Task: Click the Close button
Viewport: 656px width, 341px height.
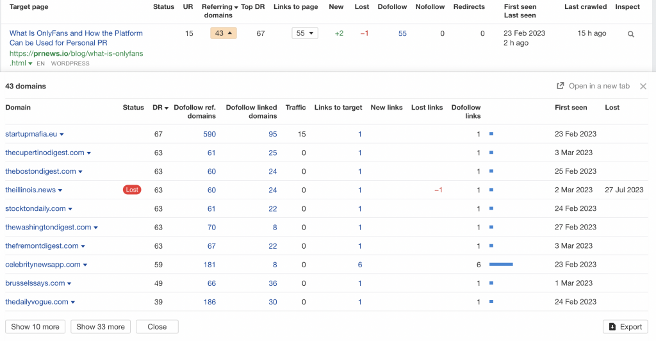Action: coord(157,327)
